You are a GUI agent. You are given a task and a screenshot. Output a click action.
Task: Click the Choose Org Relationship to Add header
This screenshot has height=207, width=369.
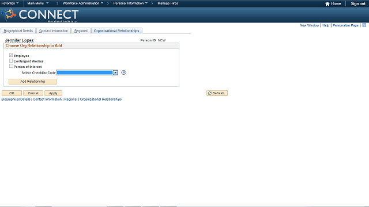pos(33,45)
